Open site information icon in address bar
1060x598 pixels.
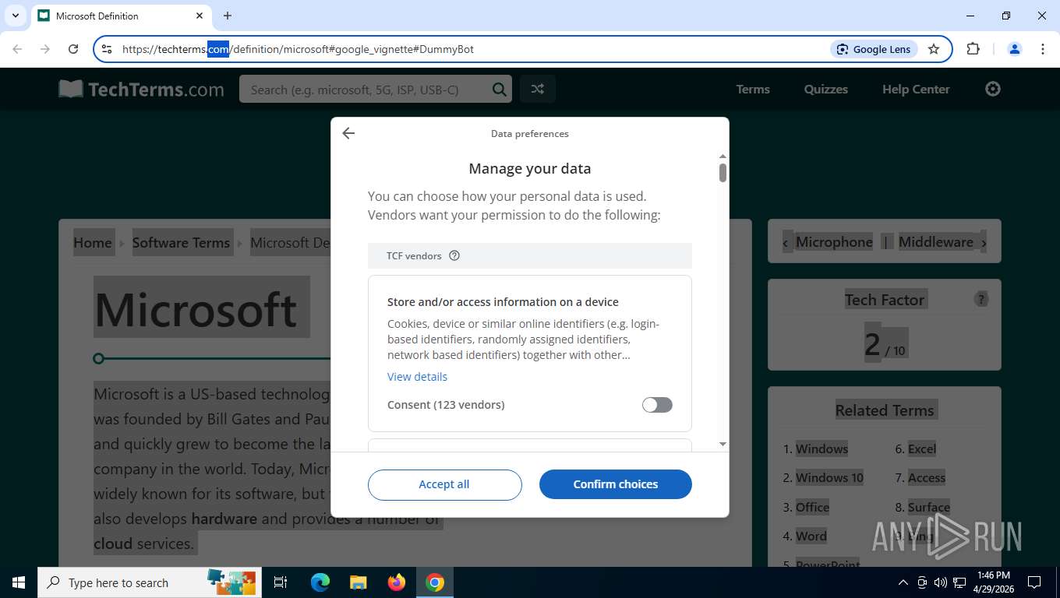pyautogui.click(x=108, y=49)
